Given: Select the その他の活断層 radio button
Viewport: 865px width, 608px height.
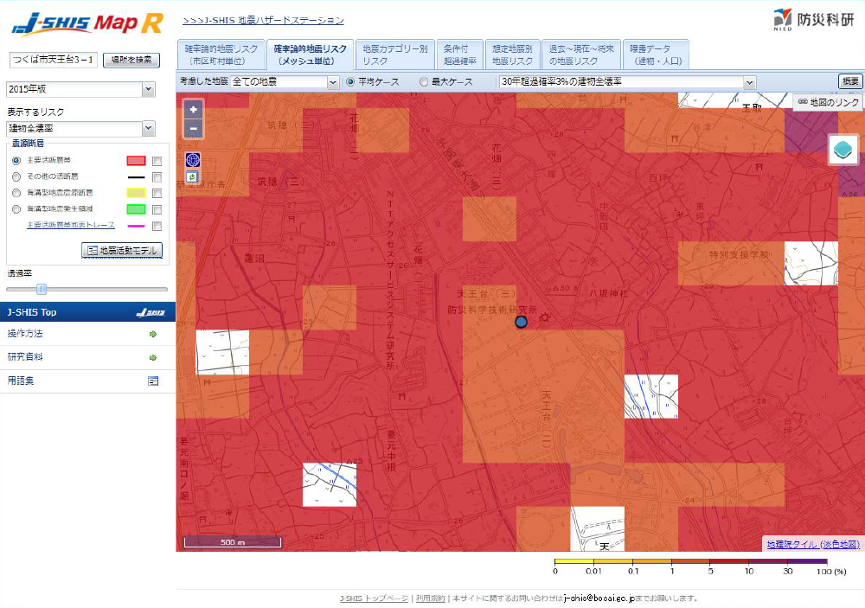Looking at the screenshot, I should pyautogui.click(x=16, y=176).
